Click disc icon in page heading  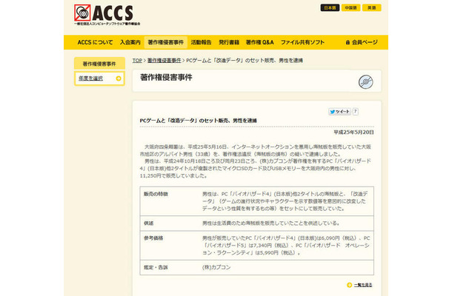366,82
